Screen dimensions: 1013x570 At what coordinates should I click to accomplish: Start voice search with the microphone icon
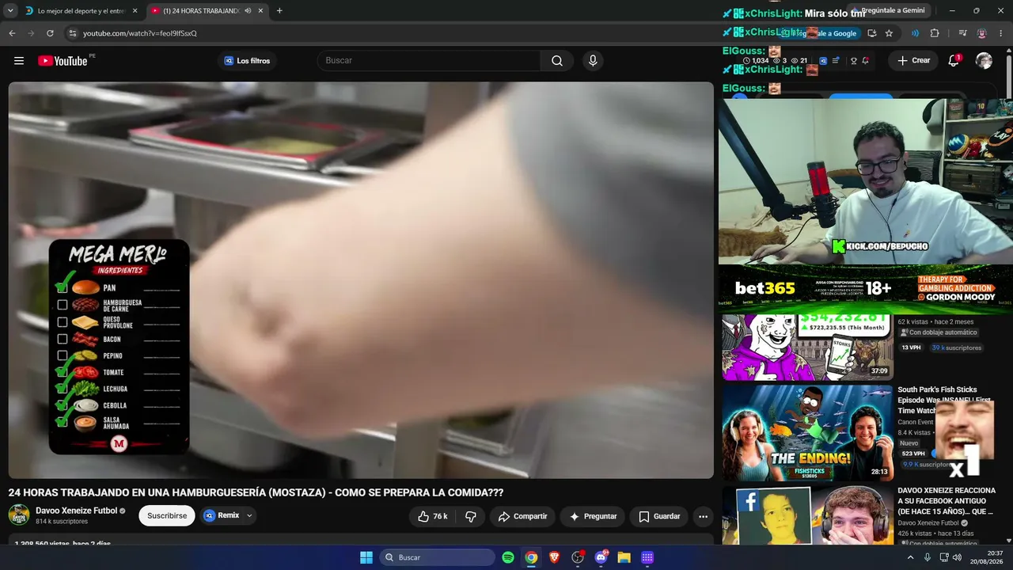(x=593, y=61)
